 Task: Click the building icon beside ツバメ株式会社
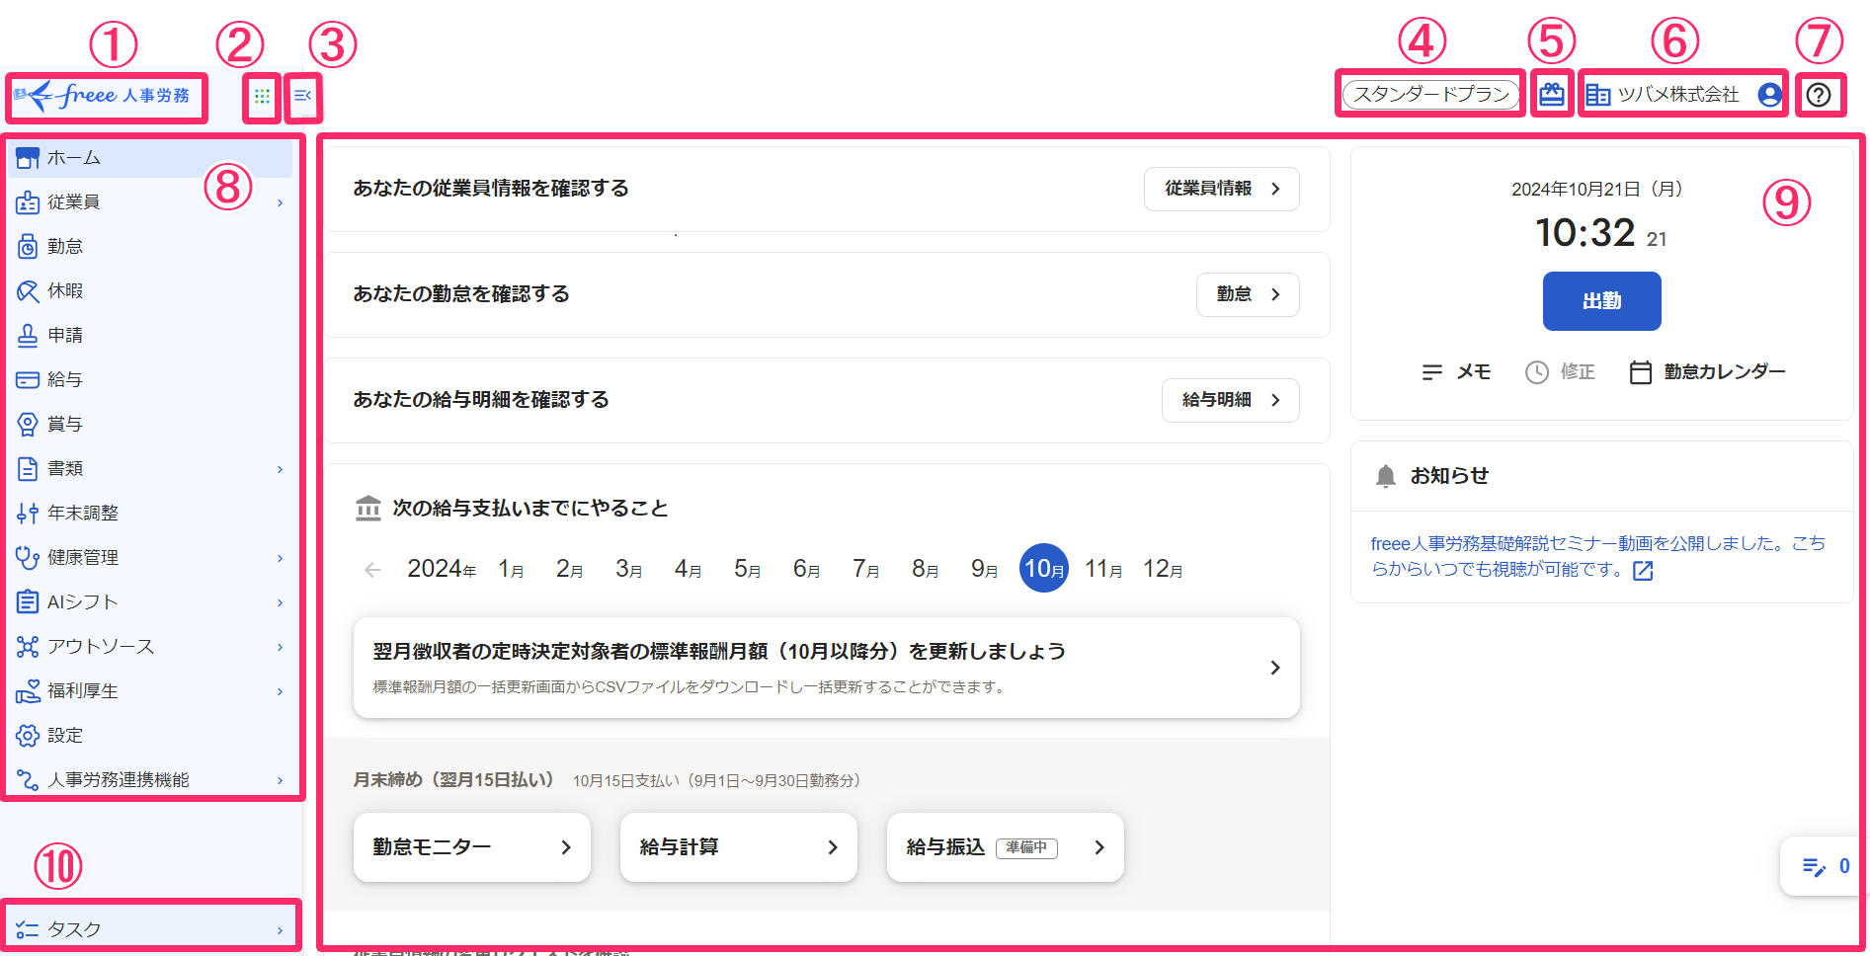[x=1597, y=95]
